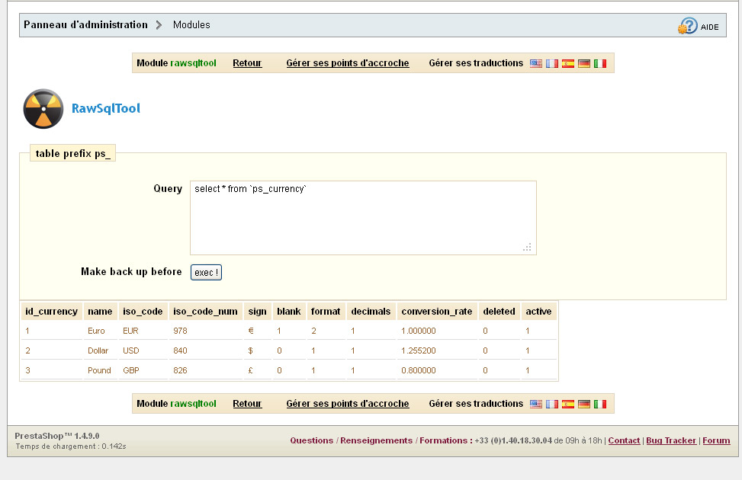Open the Contact footer link
Viewport: 742px width, 480px height.
(x=624, y=440)
